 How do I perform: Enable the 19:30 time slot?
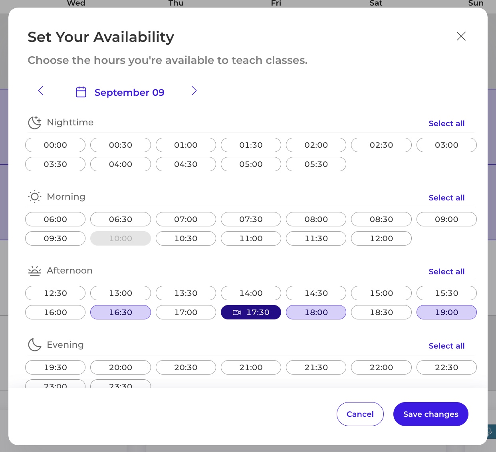tap(56, 367)
